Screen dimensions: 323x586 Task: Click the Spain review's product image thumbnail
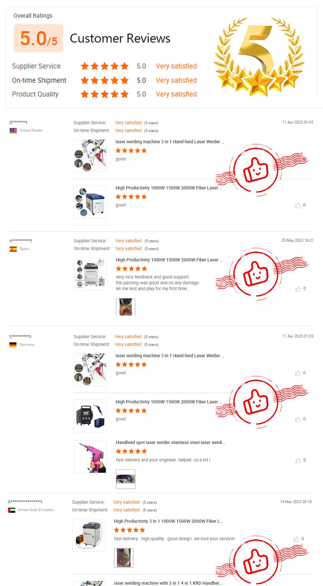(x=90, y=274)
